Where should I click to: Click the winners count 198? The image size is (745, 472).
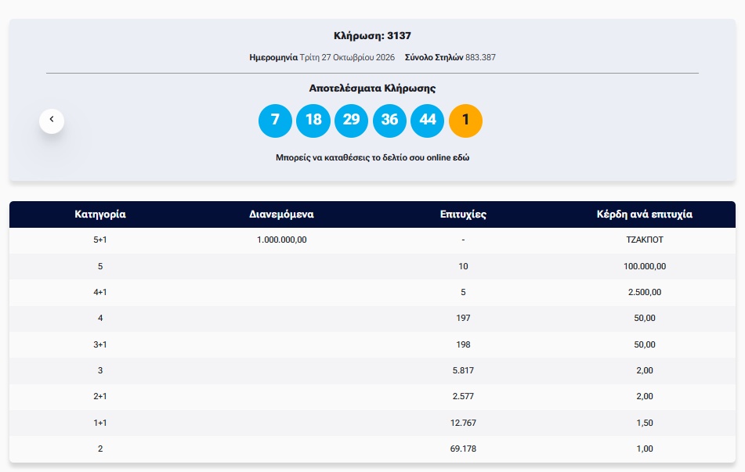point(463,344)
